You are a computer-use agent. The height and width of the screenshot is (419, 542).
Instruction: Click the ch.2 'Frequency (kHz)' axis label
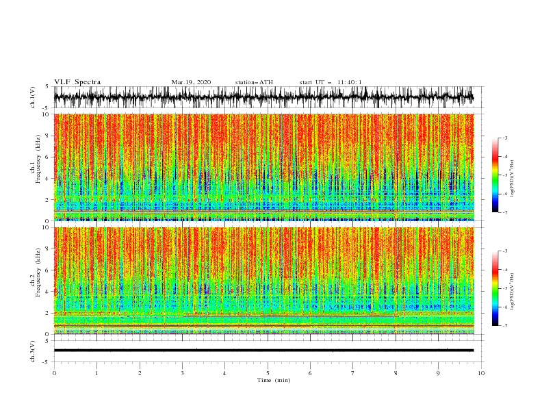[x=38, y=272]
